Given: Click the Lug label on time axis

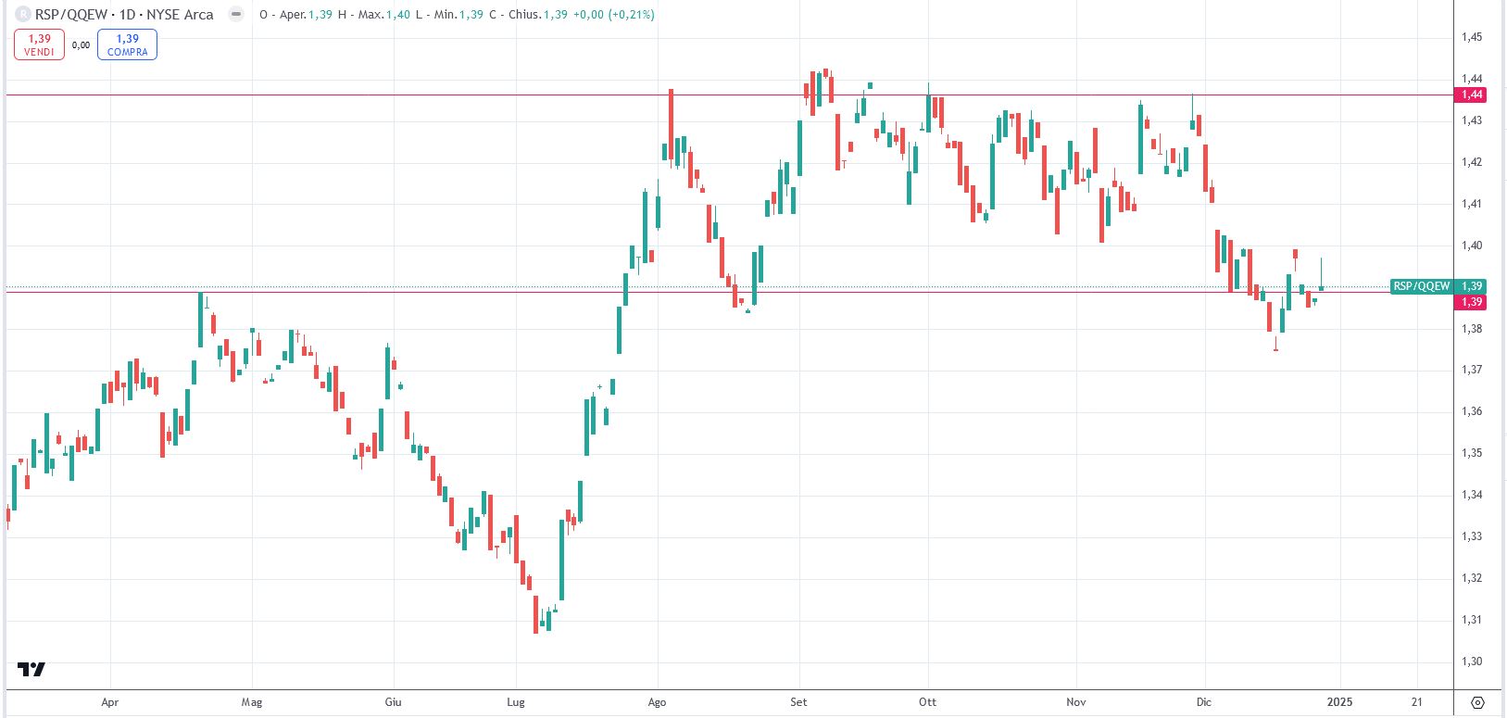Looking at the screenshot, I should click(516, 702).
